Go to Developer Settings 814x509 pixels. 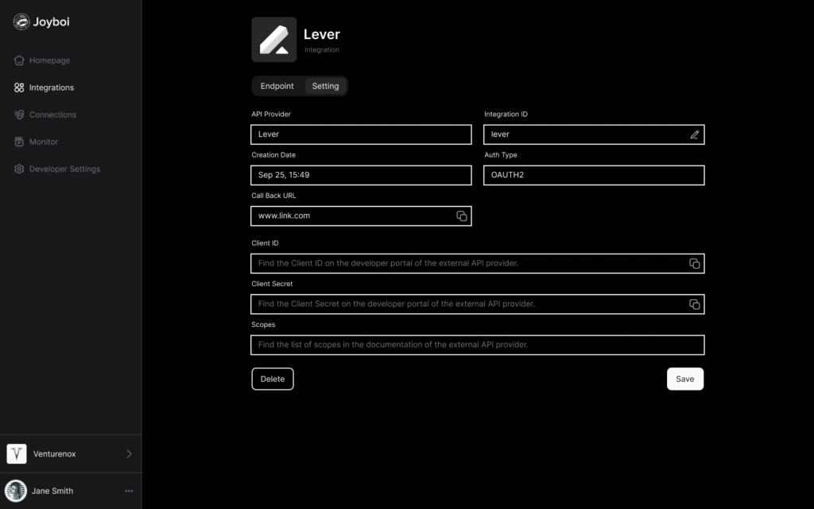pos(57,169)
